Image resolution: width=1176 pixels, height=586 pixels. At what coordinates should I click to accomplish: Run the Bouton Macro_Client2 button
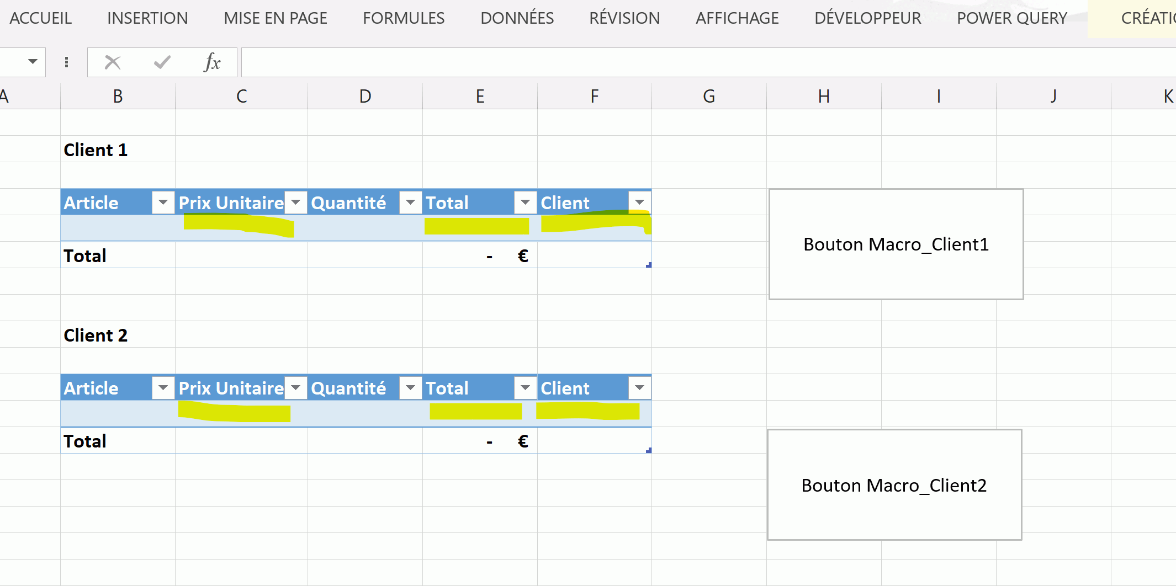pos(894,485)
